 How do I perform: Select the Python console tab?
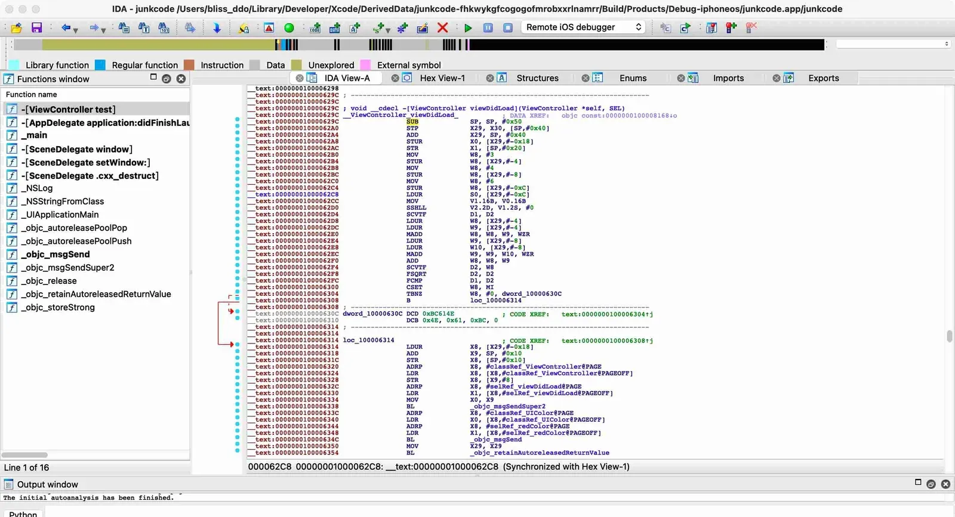click(23, 513)
